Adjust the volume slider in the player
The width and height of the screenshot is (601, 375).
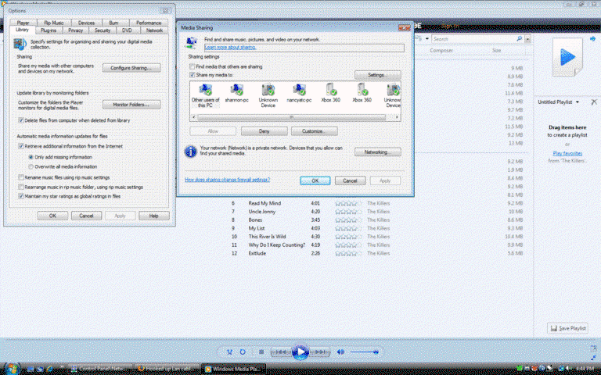[365, 352]
